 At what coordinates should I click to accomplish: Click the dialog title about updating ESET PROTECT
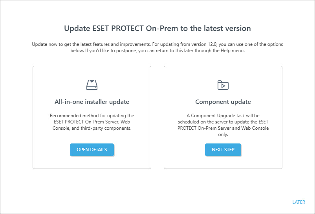pos(157,29)
